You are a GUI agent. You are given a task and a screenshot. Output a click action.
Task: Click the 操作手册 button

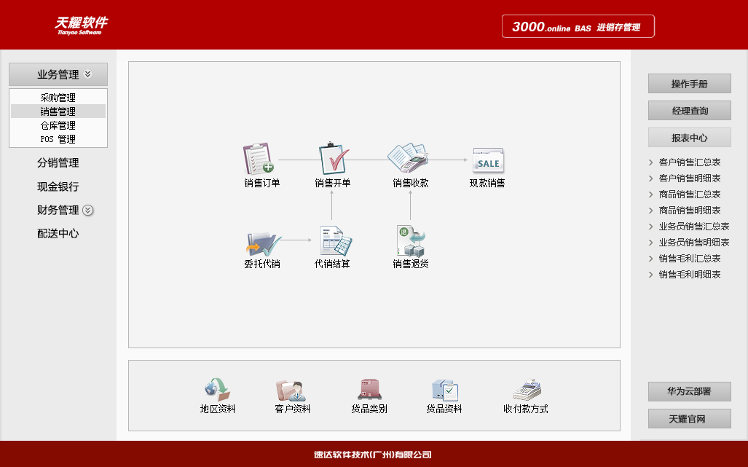[689, 83]
